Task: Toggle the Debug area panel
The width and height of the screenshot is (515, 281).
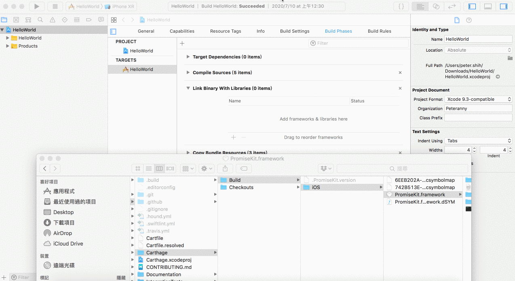Action: (x=488, y=6)
